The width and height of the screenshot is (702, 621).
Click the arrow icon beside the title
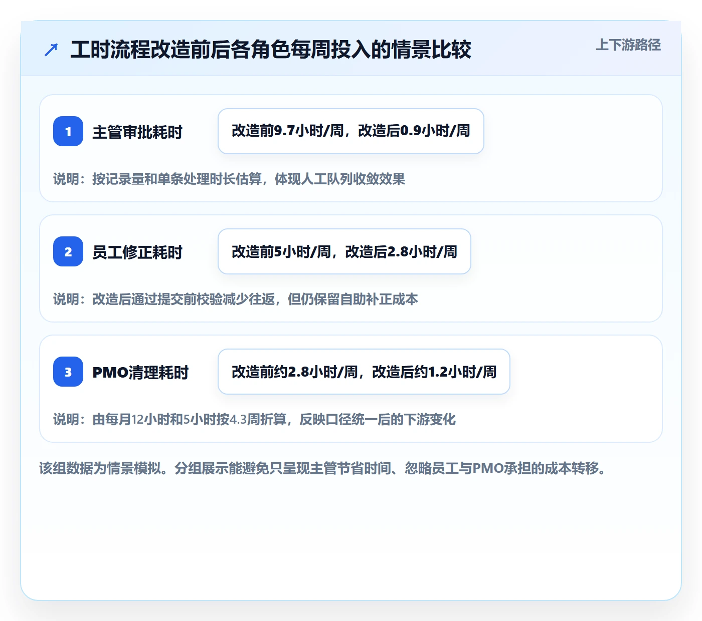[51, 50]
